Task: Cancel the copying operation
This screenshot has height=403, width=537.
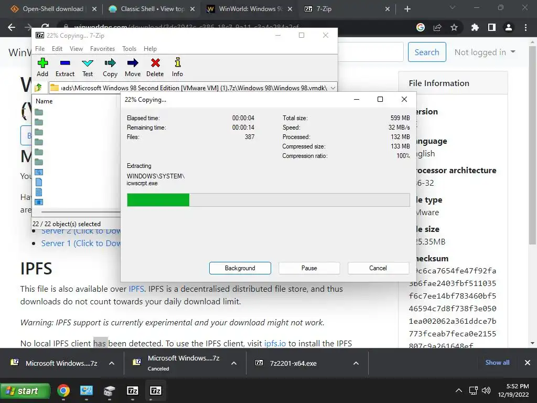Action: pos(378,268)
